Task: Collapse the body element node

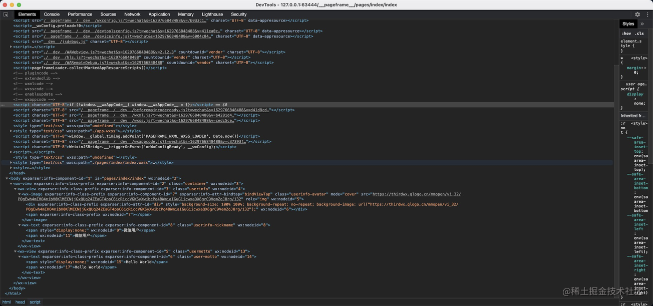Action: coord(7,178)
